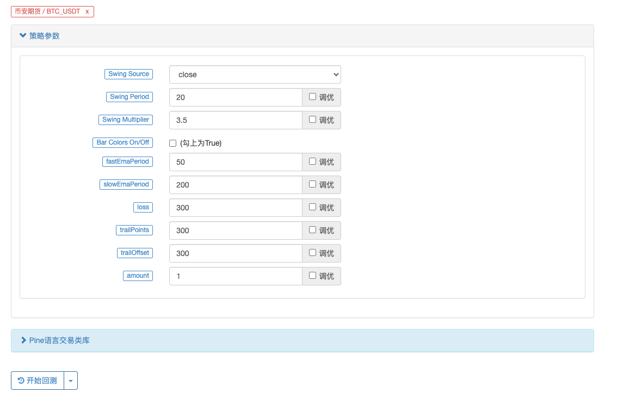
Task: Click the loss label tag
Action: 143,208
